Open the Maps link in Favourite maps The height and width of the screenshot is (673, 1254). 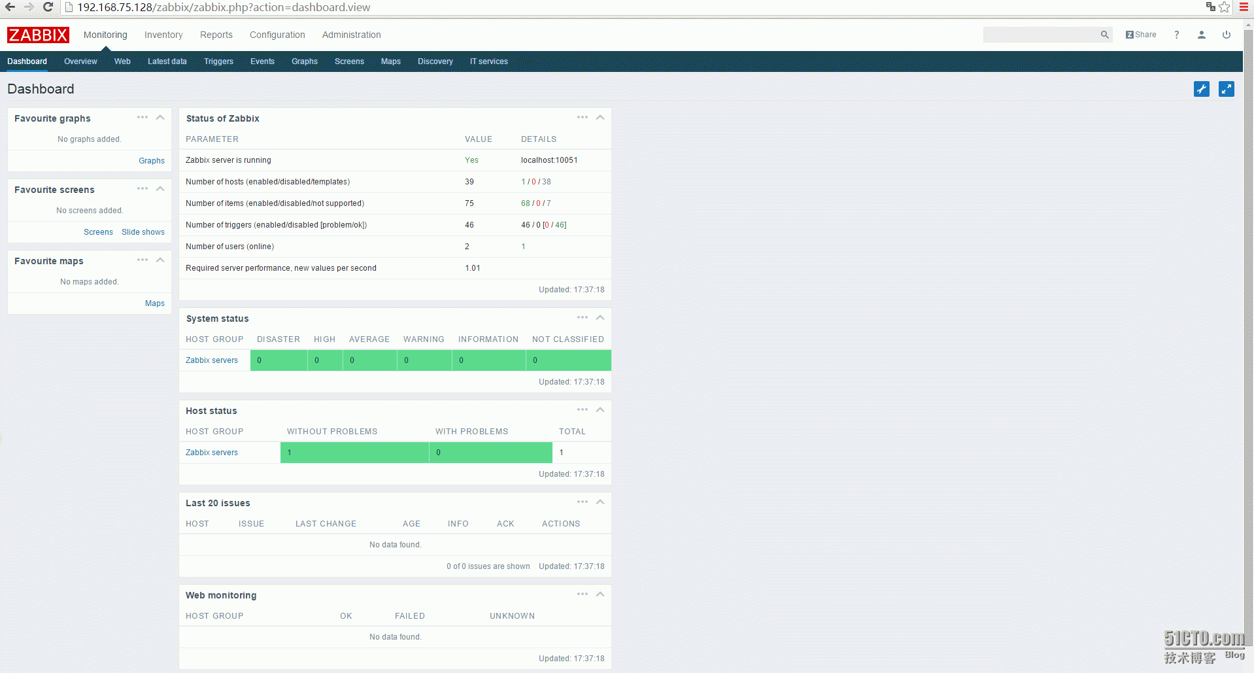[x=155, y=303]
